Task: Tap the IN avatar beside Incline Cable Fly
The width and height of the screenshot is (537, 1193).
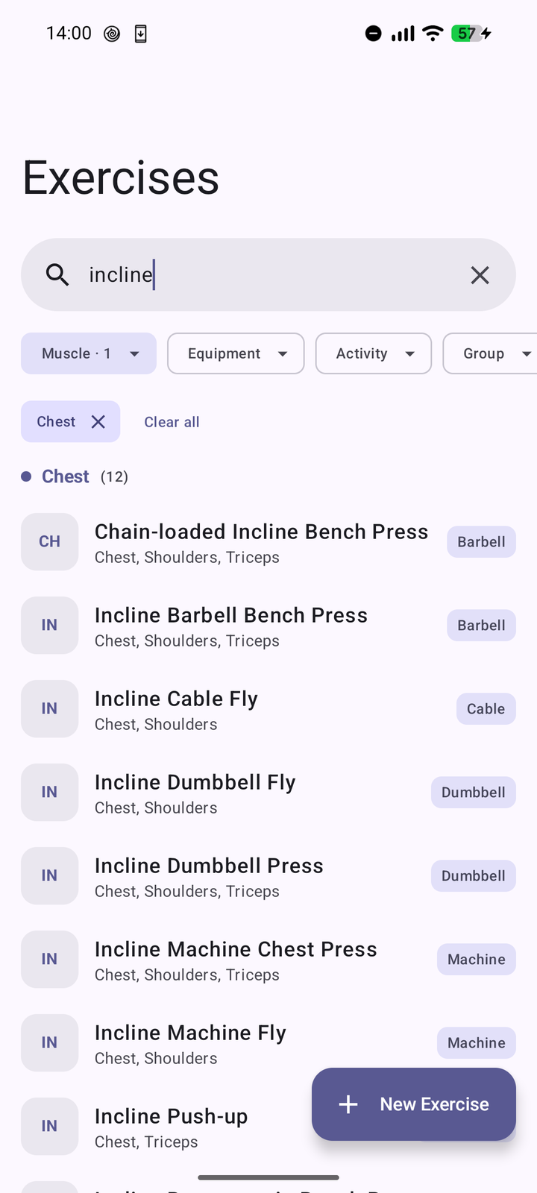Action: [x=50, y=709]
